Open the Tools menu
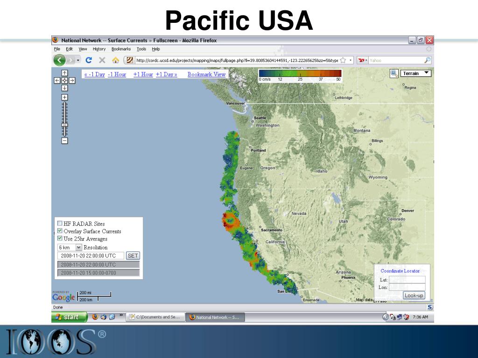The height and width of the screenshot is (358, 478). [x=141, y=49]
